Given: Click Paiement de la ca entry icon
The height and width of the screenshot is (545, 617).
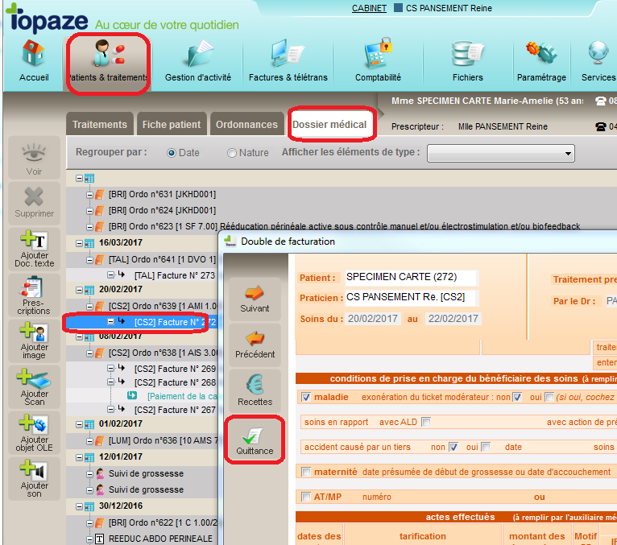Looking at the screenshot, I should (132, 395).
